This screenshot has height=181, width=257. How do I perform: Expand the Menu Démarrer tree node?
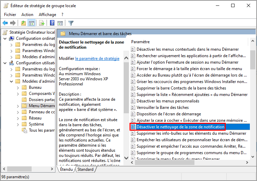18,106
